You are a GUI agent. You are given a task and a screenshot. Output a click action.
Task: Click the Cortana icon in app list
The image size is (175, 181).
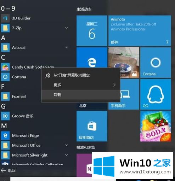point(5,77)
